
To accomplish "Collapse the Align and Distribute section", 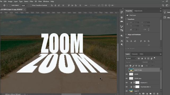I will pyautogui.click(x=126, y=35).
